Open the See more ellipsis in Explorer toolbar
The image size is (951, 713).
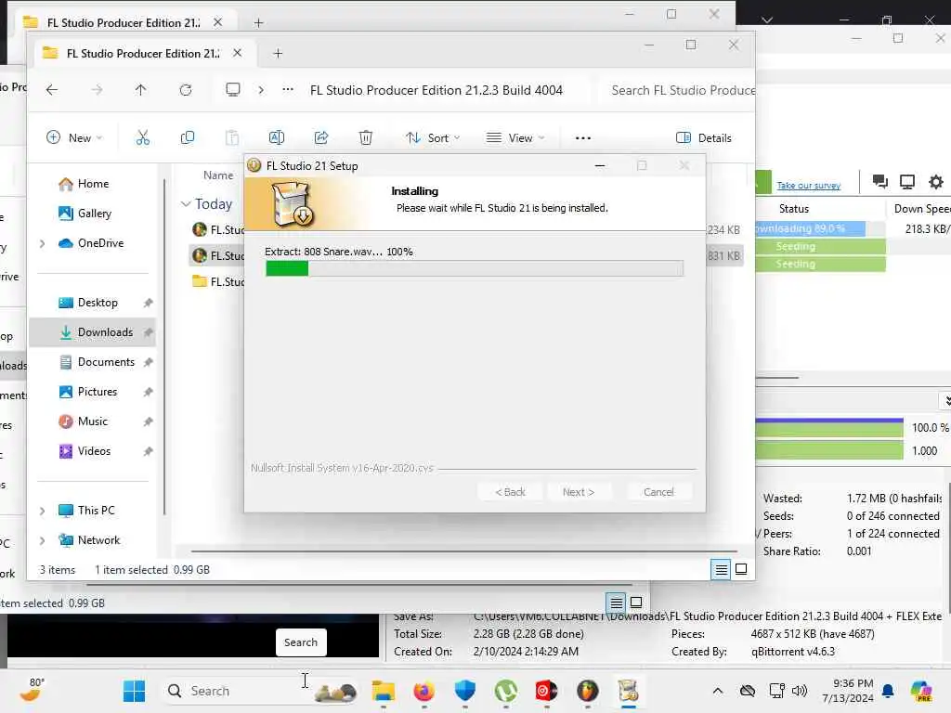click(583, 138)
